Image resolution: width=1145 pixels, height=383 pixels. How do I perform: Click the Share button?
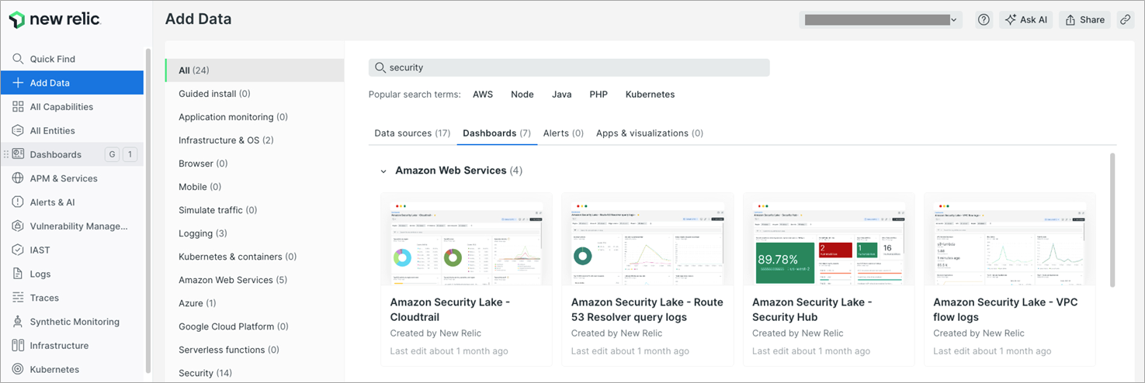tap(1084, 20)
